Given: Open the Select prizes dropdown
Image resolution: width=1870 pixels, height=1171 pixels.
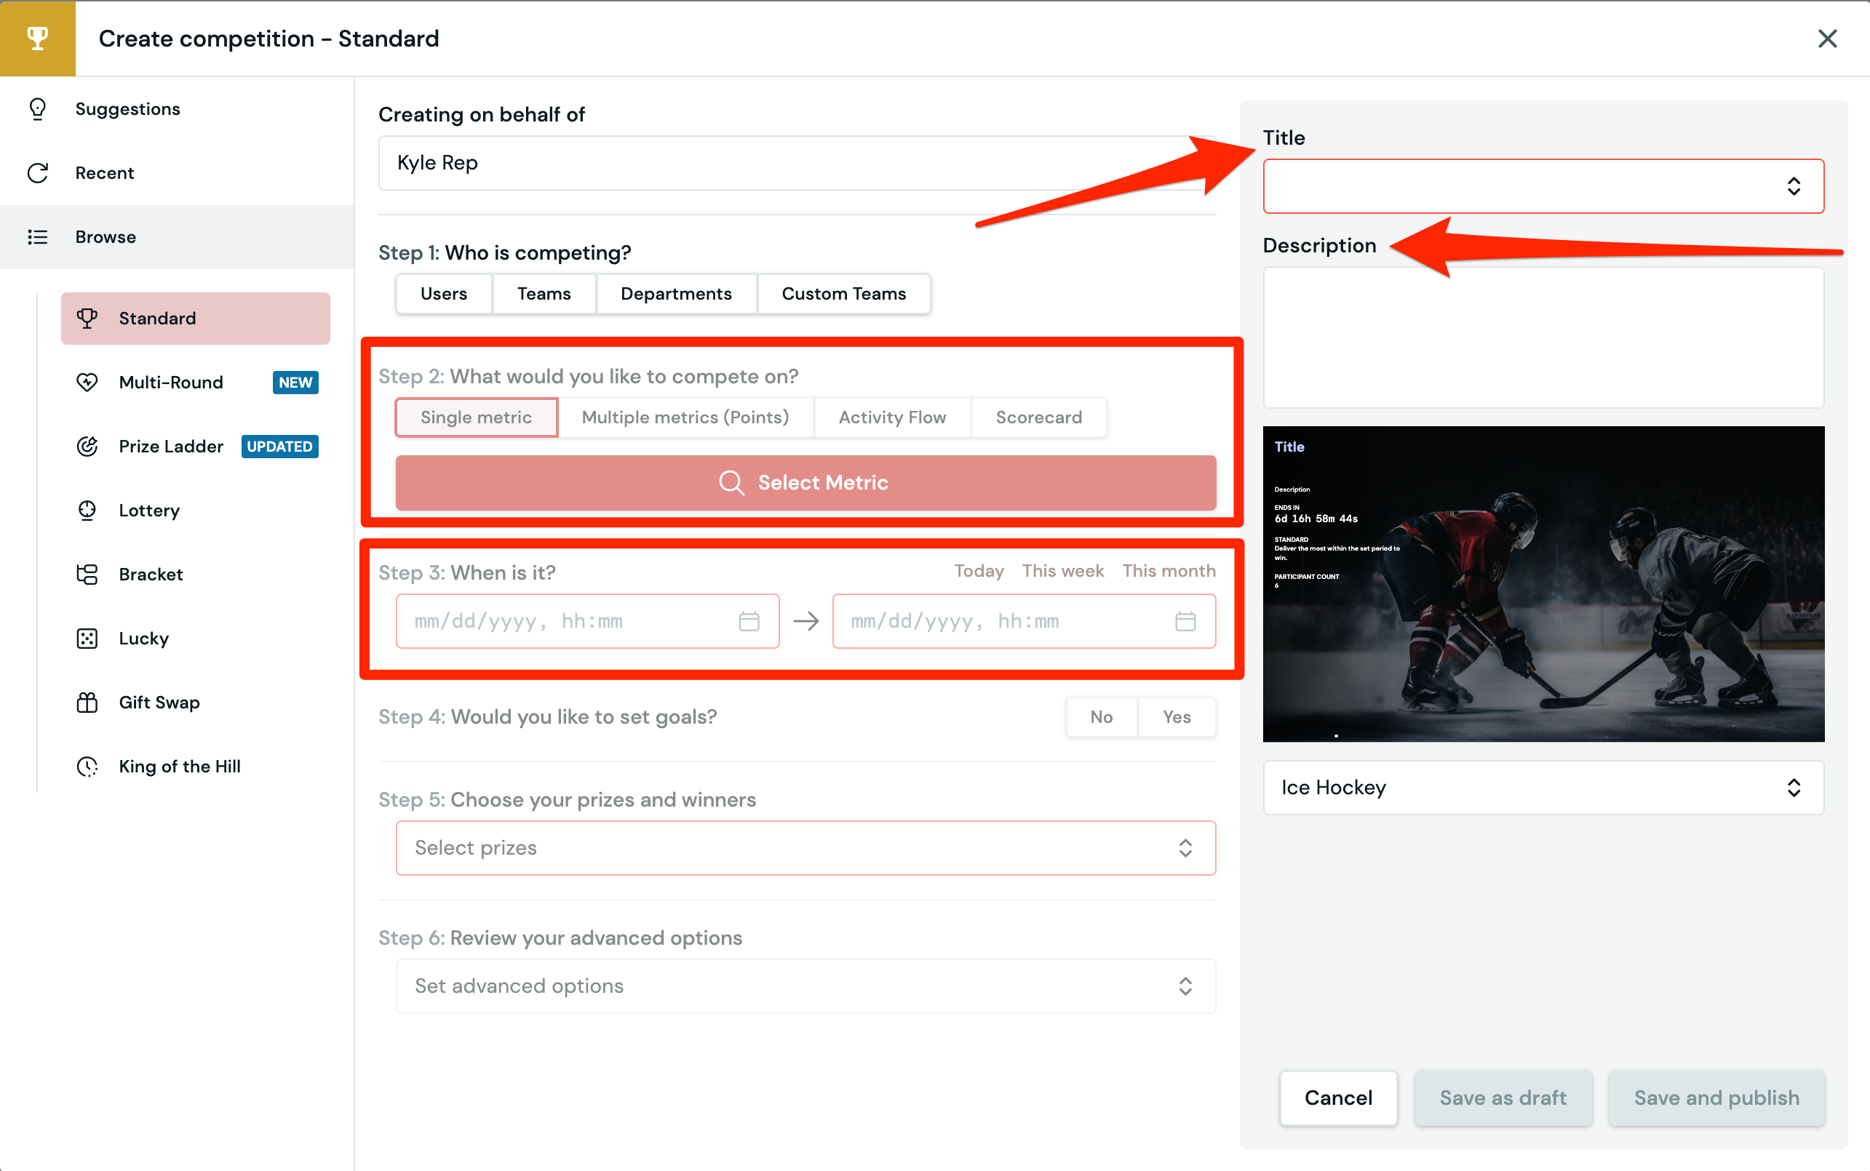Looking at the screenshot, I should coord(805,848).
